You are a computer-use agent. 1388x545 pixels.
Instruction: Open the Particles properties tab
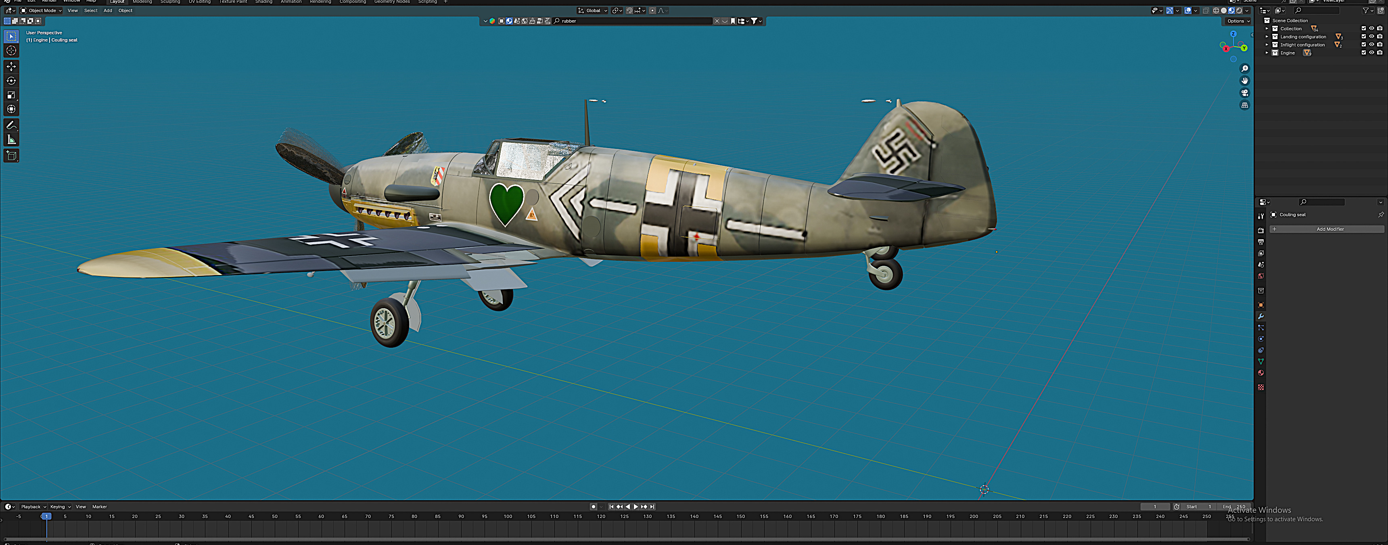coord(1261,328)
